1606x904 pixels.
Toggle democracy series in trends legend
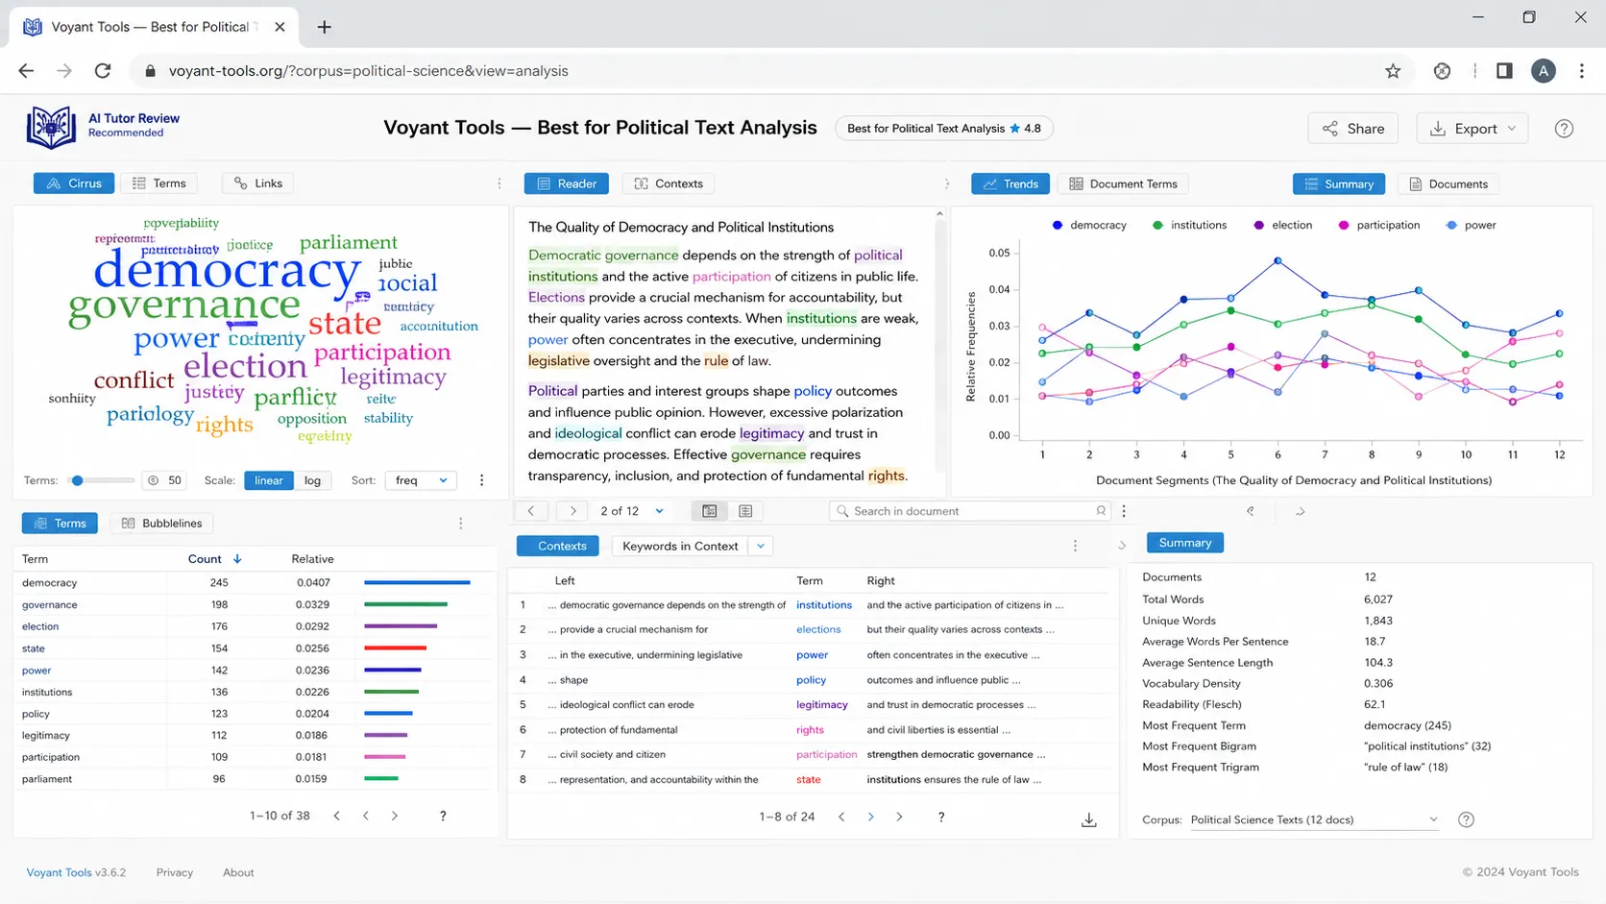[1089, 225]
